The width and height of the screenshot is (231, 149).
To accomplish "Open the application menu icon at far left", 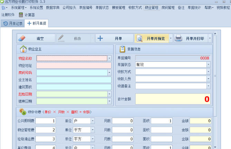I will pos(3,8).
